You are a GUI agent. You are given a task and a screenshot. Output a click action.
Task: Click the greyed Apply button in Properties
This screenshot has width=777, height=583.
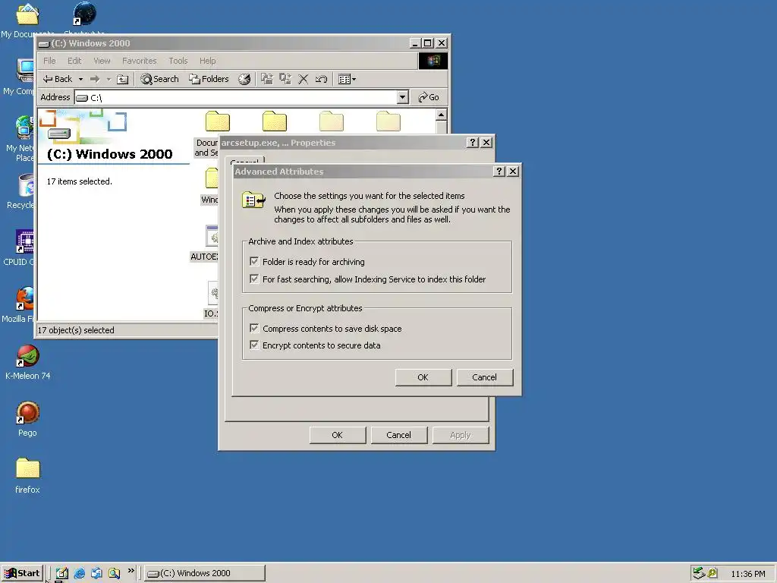pyautogui.click(x=461, y=435)
